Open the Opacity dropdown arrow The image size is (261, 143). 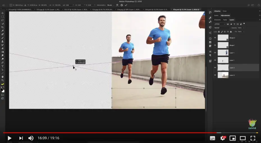(x=244, y=28)
